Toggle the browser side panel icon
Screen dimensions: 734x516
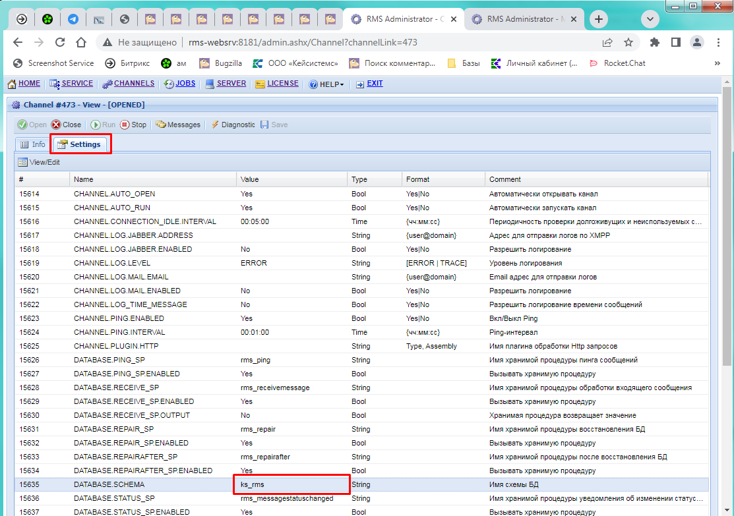675,43
